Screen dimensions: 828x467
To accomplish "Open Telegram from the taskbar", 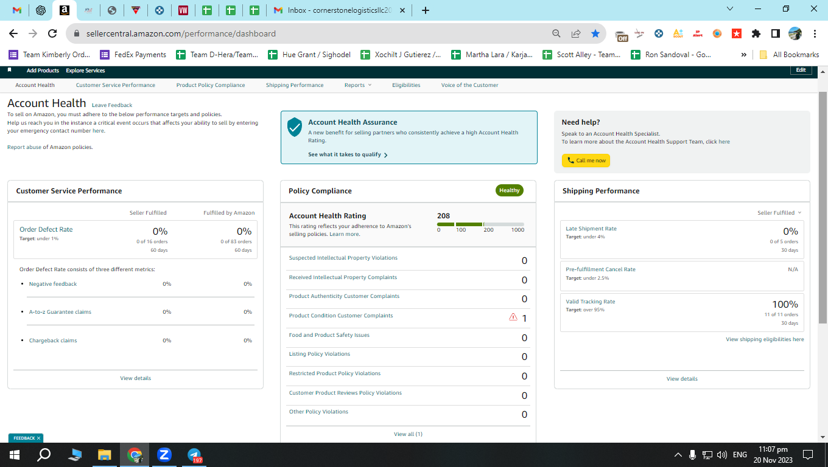I will click(x=195, y=455).
